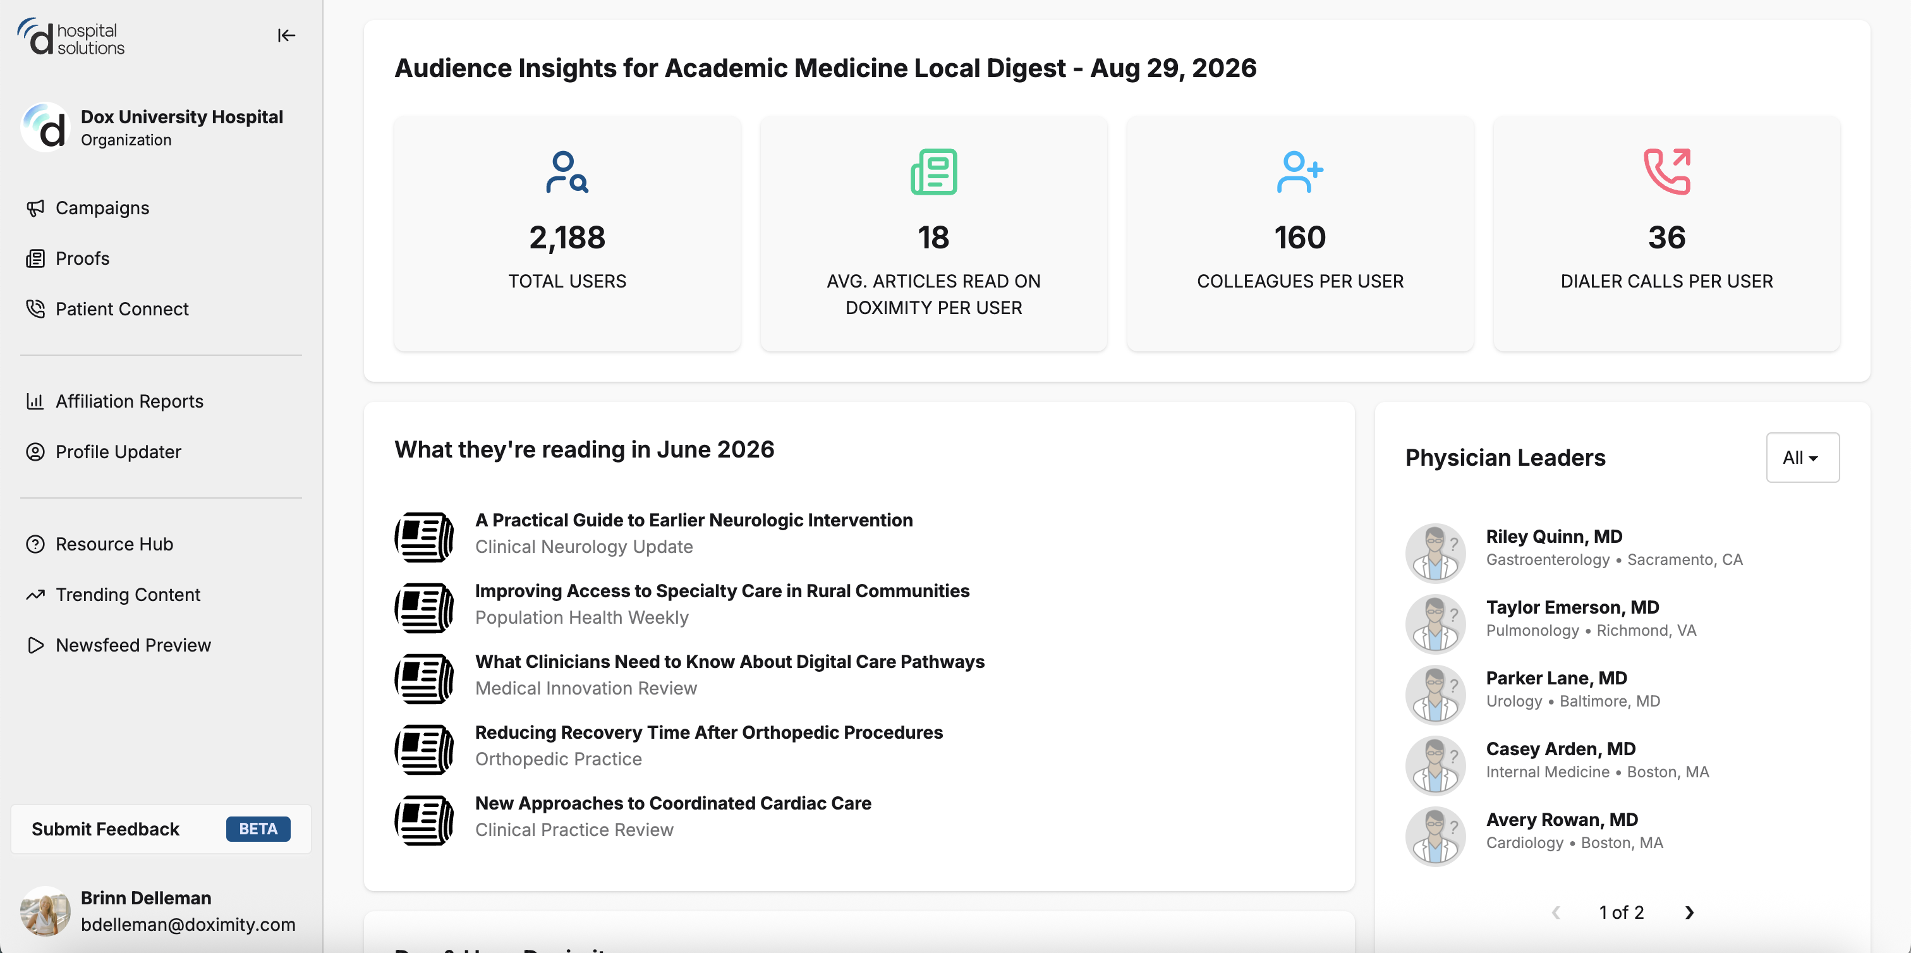Click the Profile Updater person icon
This screenshot has height=953, width=1911.
[35, 452]
